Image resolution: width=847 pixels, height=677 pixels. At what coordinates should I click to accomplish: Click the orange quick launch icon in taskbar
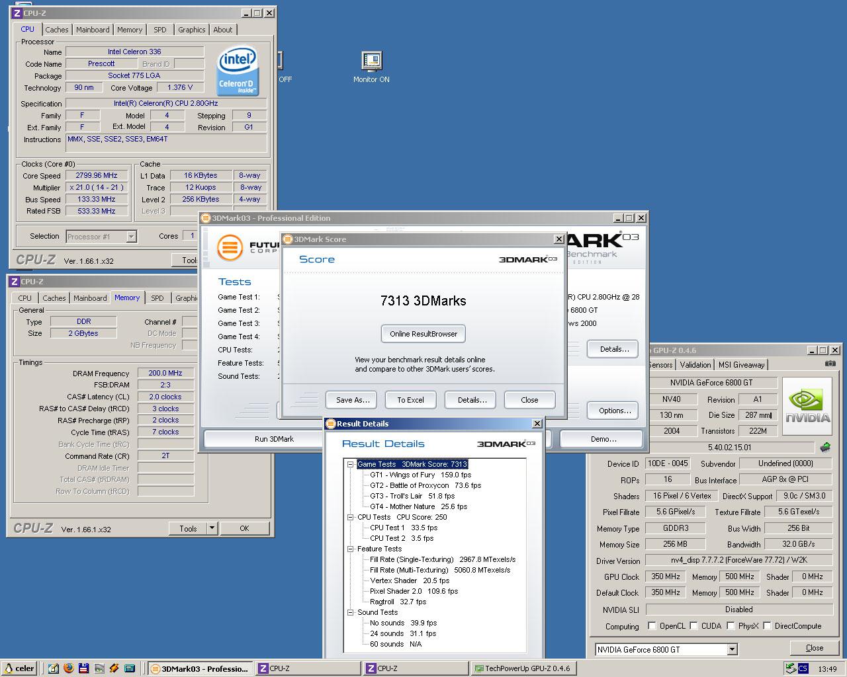coord(114,668)
